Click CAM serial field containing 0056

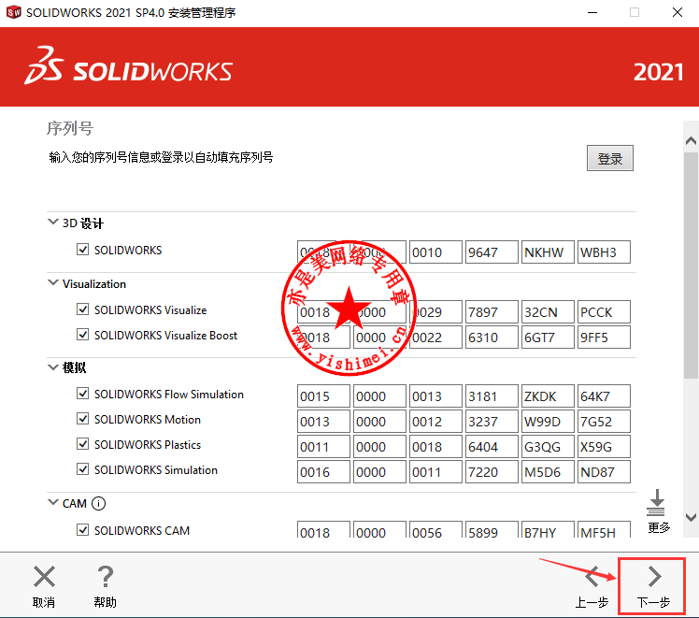435,529
